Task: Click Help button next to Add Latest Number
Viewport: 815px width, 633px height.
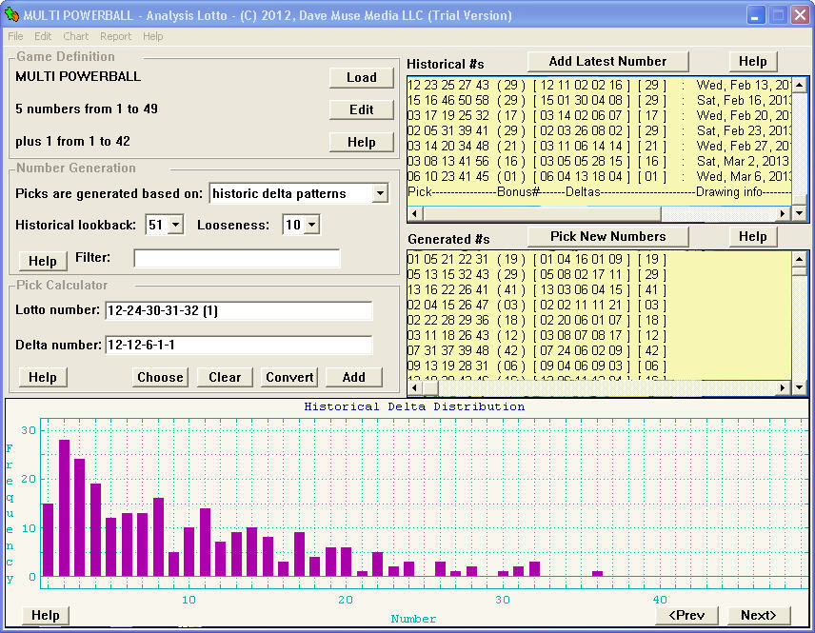Action: click(752, 61)
